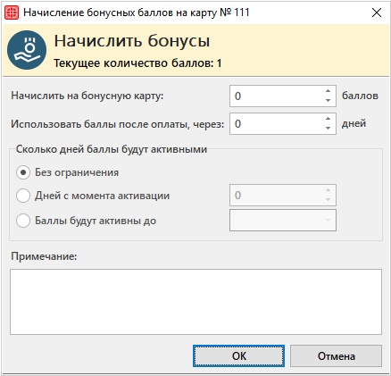Close the bonus accrual dialog window
The width and height of the screenshot is (391, 376).
tap(377, 13)
